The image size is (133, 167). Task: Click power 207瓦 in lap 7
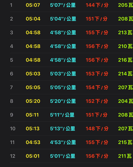coord(125,88)
